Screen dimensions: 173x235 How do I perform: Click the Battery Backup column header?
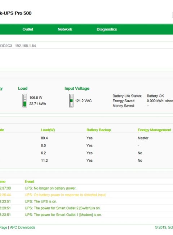[x=99, y=130]
